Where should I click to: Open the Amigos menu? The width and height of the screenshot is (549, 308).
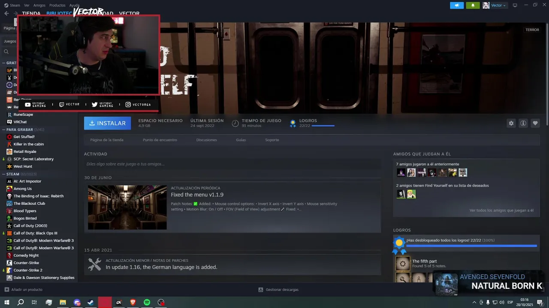coord(39,5)
